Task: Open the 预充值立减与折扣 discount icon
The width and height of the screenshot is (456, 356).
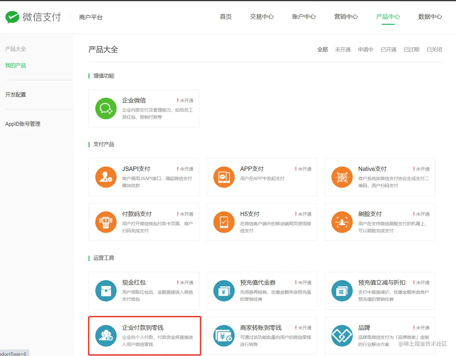Action: pos(342,291)
